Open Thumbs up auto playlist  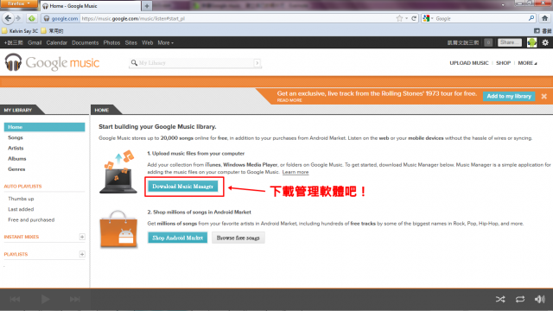[21, 199]
